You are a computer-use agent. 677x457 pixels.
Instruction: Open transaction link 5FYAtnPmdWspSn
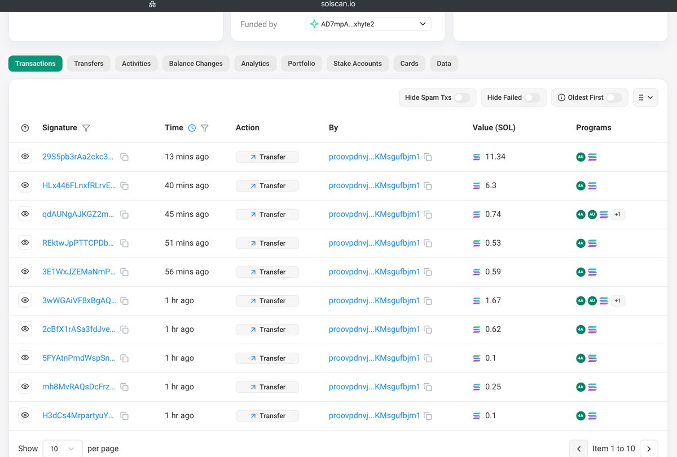tap(78, 358)
